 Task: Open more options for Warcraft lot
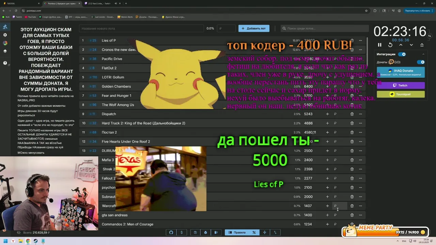[x=360, y=206]
